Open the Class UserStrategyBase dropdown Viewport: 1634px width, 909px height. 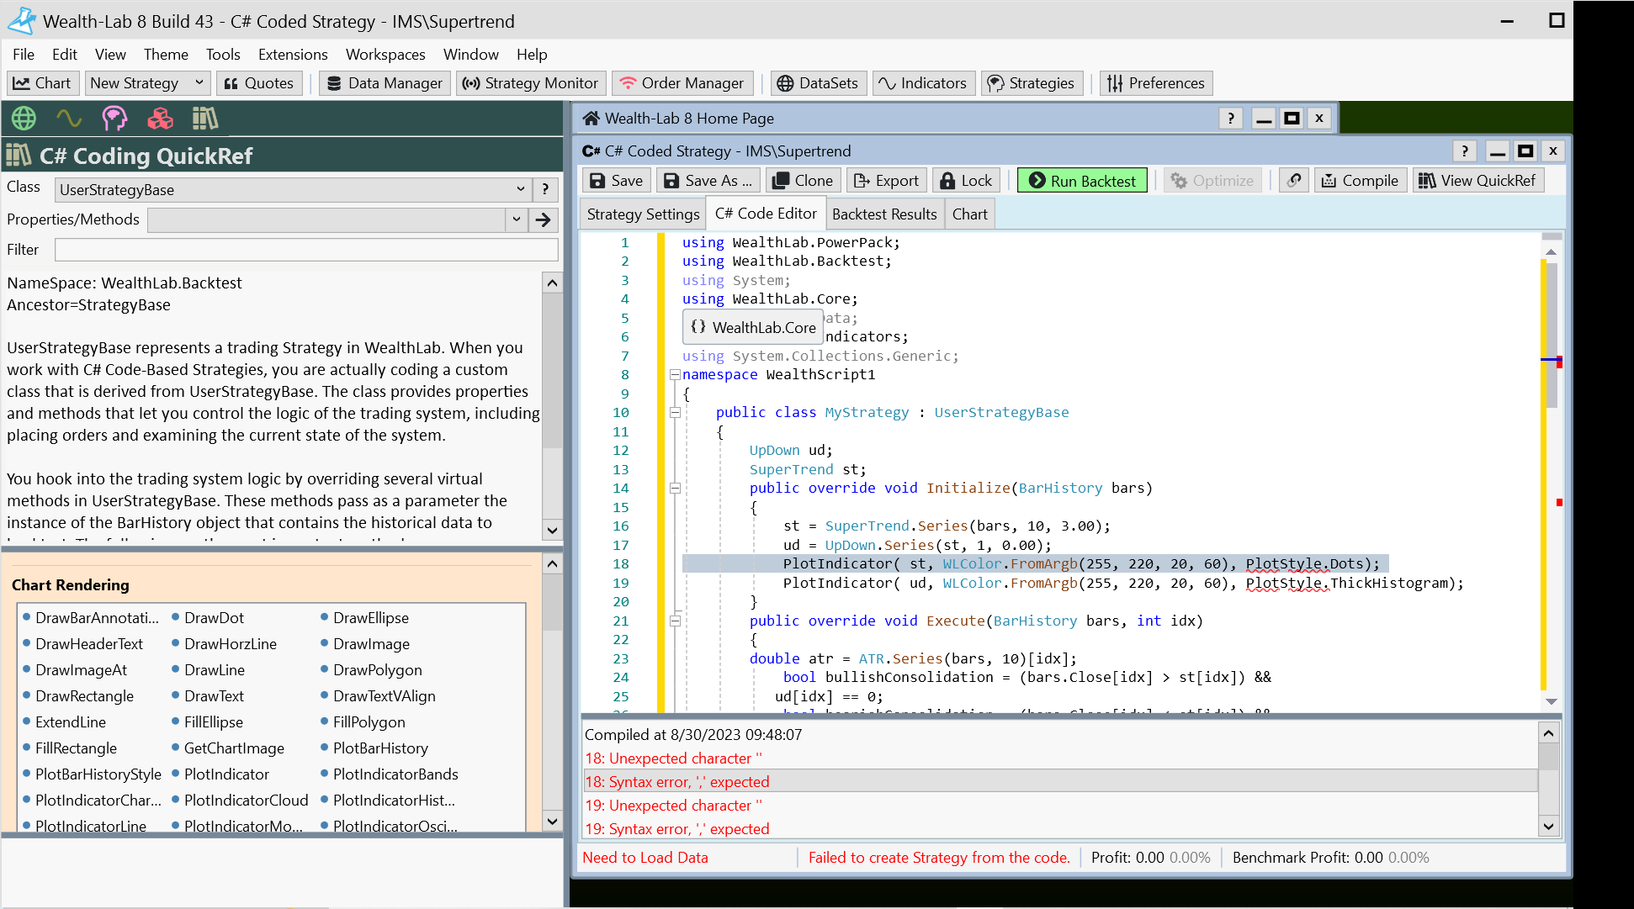point(520,189)
